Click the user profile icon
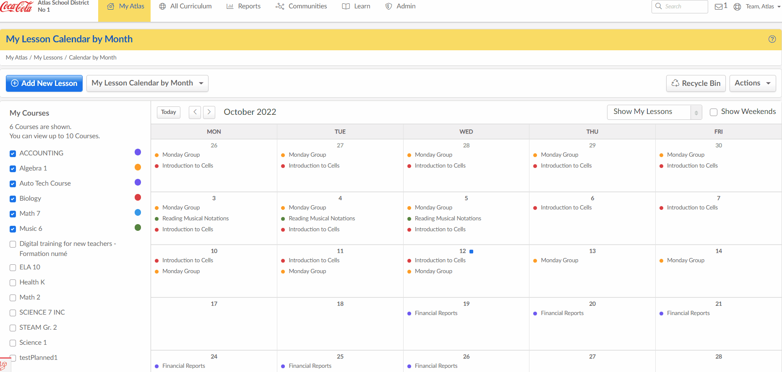 click(737, 7)
